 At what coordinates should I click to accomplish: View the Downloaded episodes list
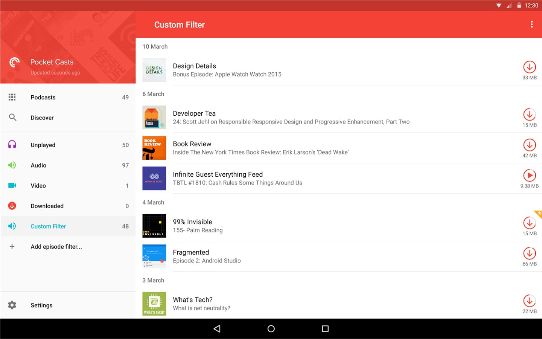(47, 206)
